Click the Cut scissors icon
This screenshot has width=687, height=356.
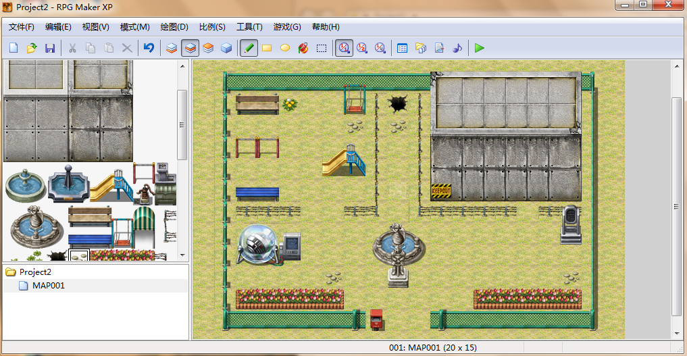72,48
